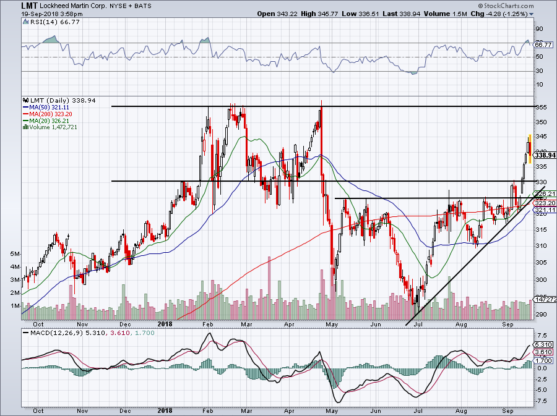This screenshot has width=557, height=416.
Task: Click the Volume 1,472,721 legend entry
Action: (x=53, y=127)
